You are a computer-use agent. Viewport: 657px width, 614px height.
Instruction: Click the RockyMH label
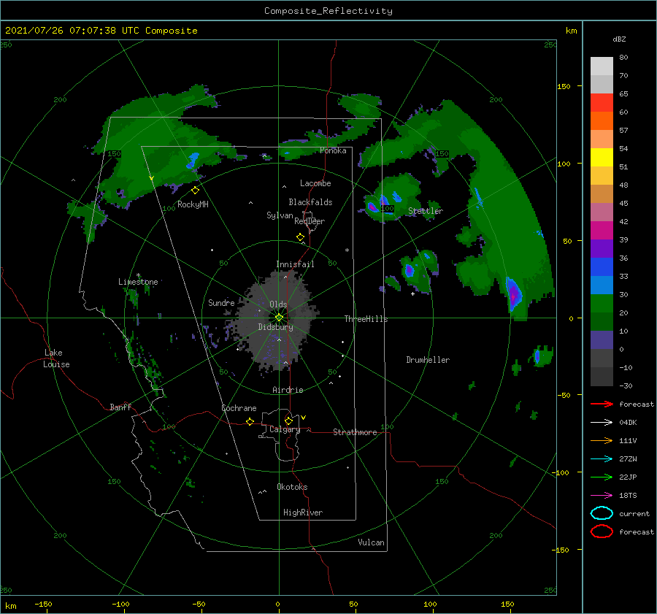[193, 204]
